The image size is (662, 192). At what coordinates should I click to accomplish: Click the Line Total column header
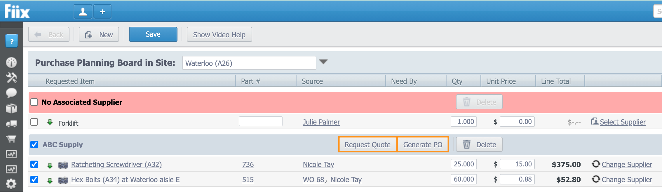556,81
